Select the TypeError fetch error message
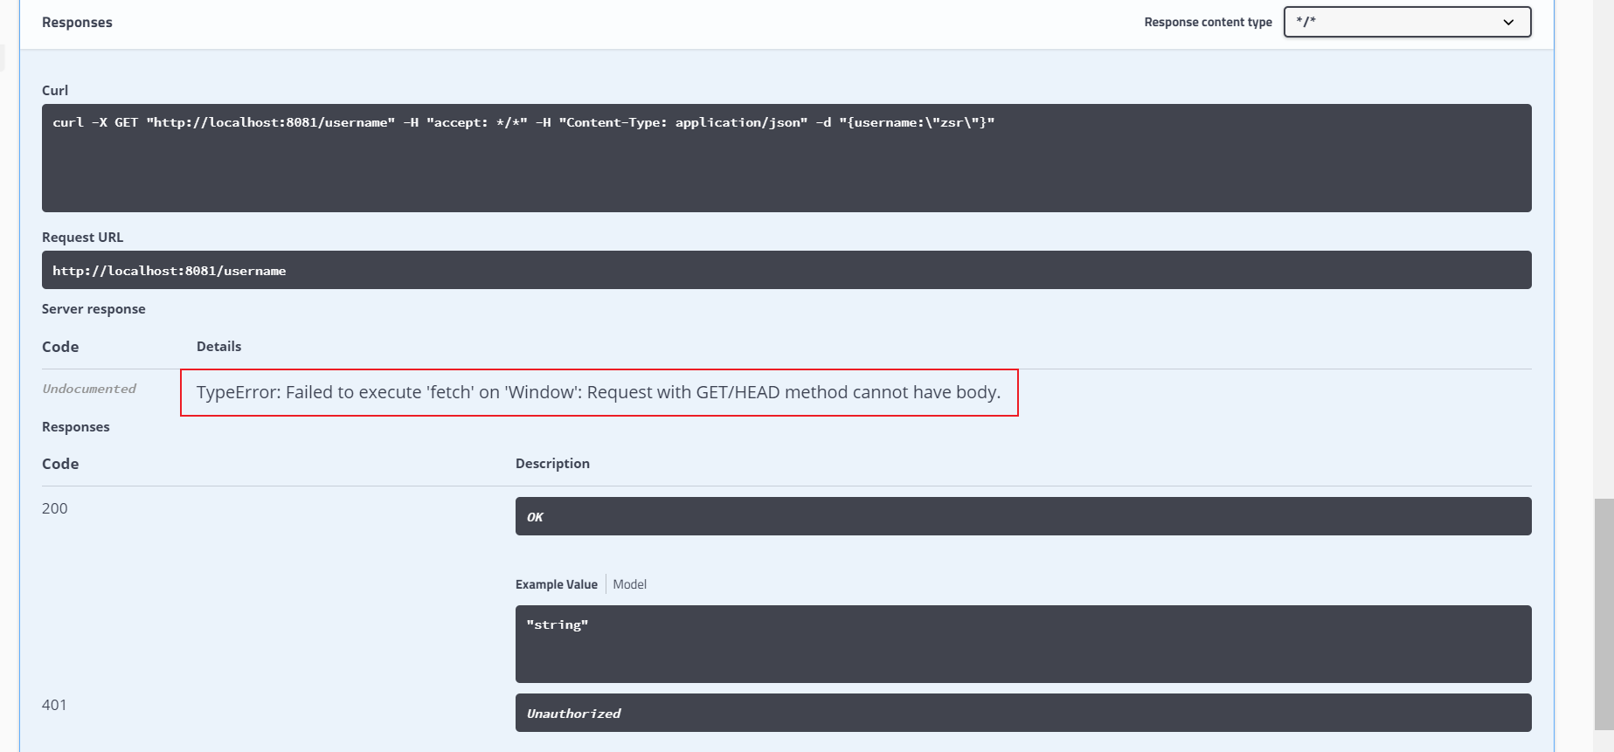The width and height of the screenshot is (1614, 752). click(599, 392)
